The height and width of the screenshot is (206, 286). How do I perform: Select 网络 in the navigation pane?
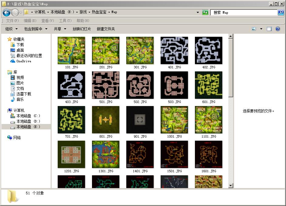click(17, 138)
